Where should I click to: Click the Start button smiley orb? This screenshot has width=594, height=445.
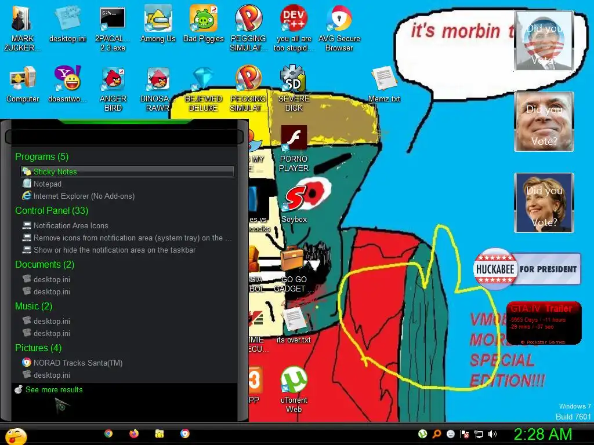click(x=16, y=437)
